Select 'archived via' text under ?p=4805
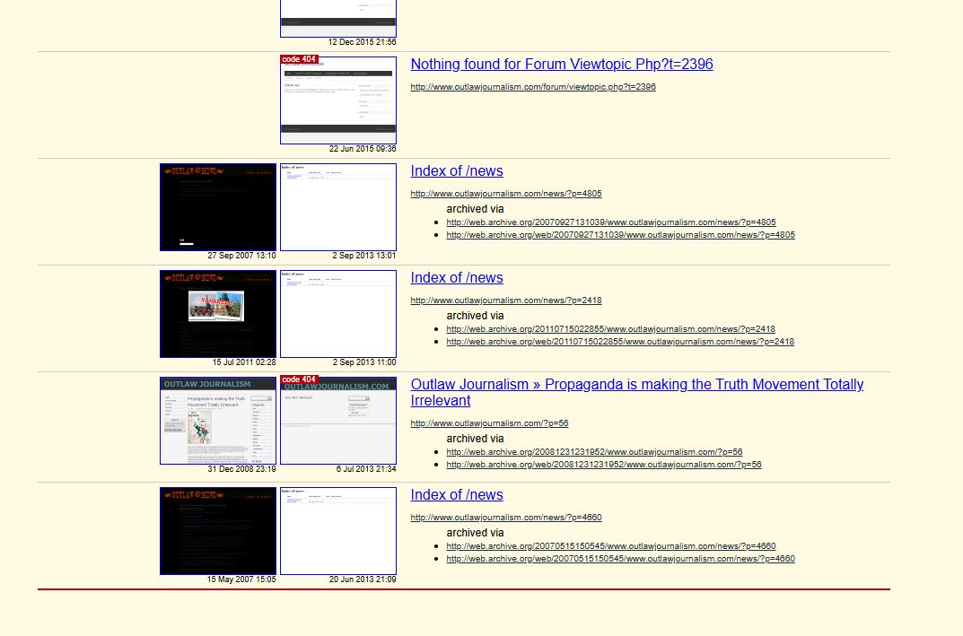This screenshot has width=963, height=636. pos(475,209)
